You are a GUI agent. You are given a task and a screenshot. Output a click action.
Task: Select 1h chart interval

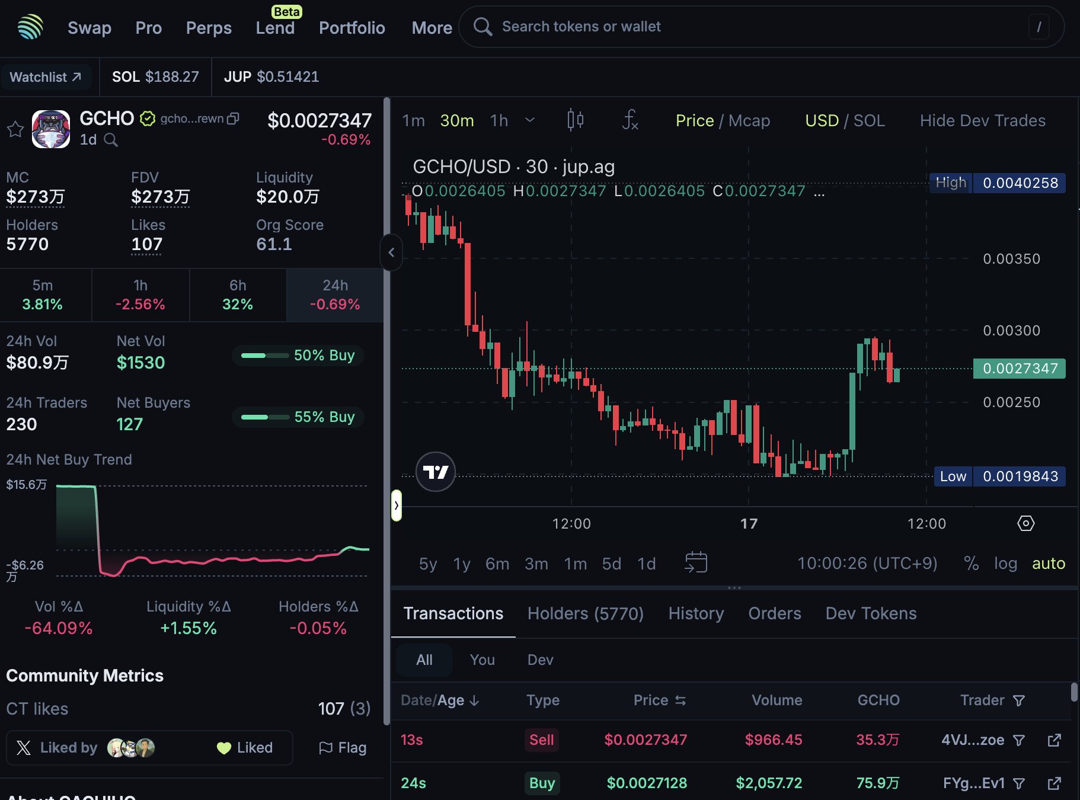click(499, 120)
